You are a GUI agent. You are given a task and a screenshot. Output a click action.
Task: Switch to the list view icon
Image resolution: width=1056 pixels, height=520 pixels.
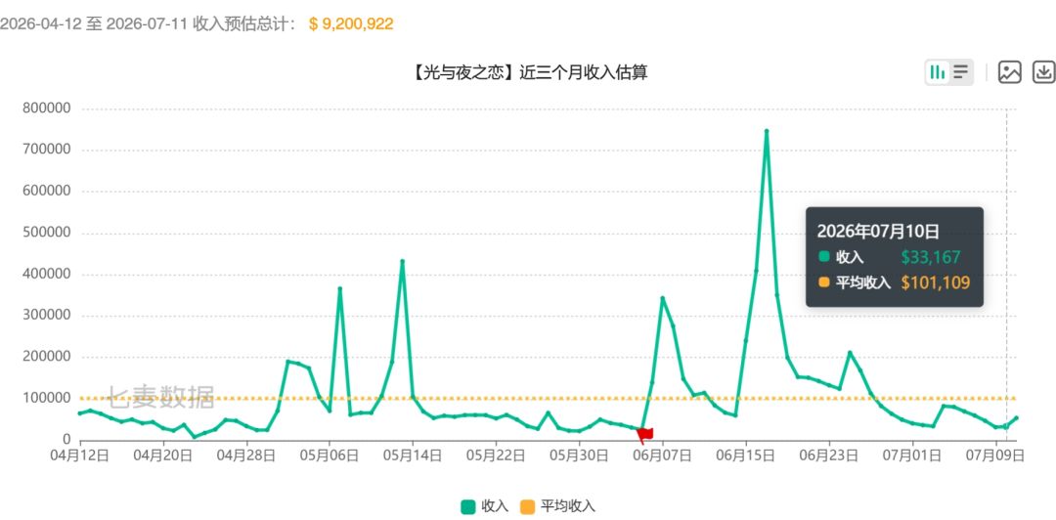click(x=960, y=71)
